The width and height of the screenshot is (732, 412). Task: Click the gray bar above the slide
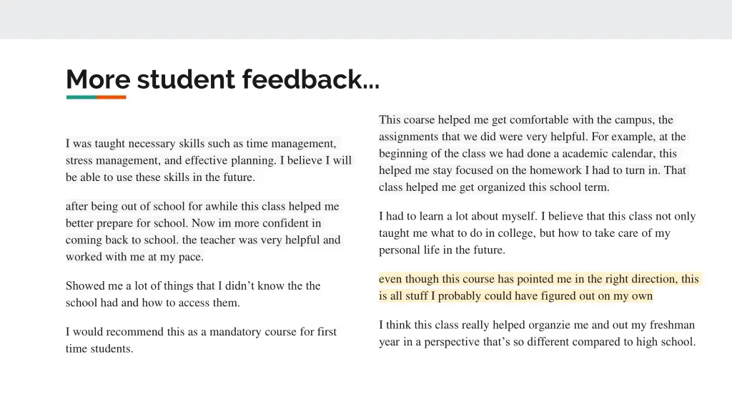tap(366, 19)
